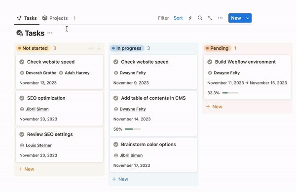Open the Sort menu

[x=178, y=18]
